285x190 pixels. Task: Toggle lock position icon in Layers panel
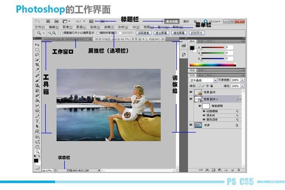click(207, 86)
